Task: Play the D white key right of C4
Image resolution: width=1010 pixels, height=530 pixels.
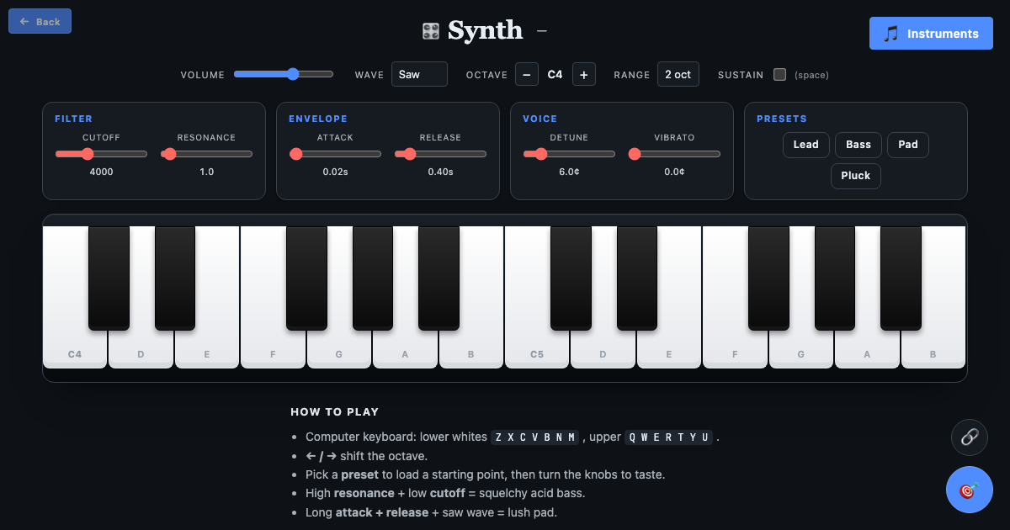Action: pyautogui.click(x=141, y=349)
